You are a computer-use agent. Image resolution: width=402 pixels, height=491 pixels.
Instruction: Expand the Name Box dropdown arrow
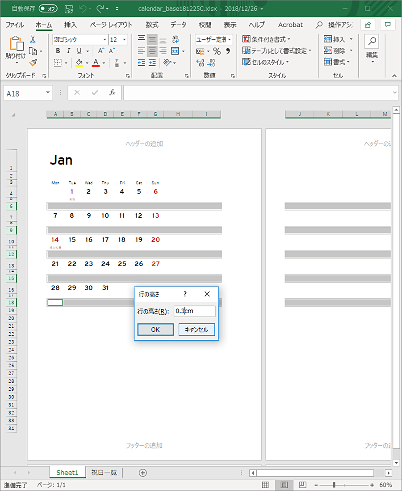[48, 93]
